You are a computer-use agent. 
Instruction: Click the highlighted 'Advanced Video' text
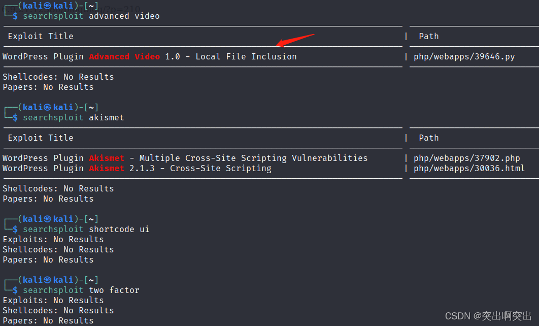(x=124, y=57)
